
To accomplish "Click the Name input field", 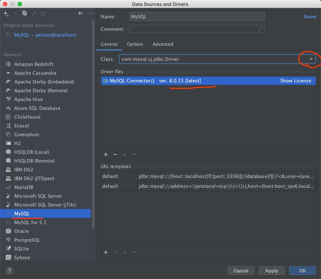I will coord(197,16).
